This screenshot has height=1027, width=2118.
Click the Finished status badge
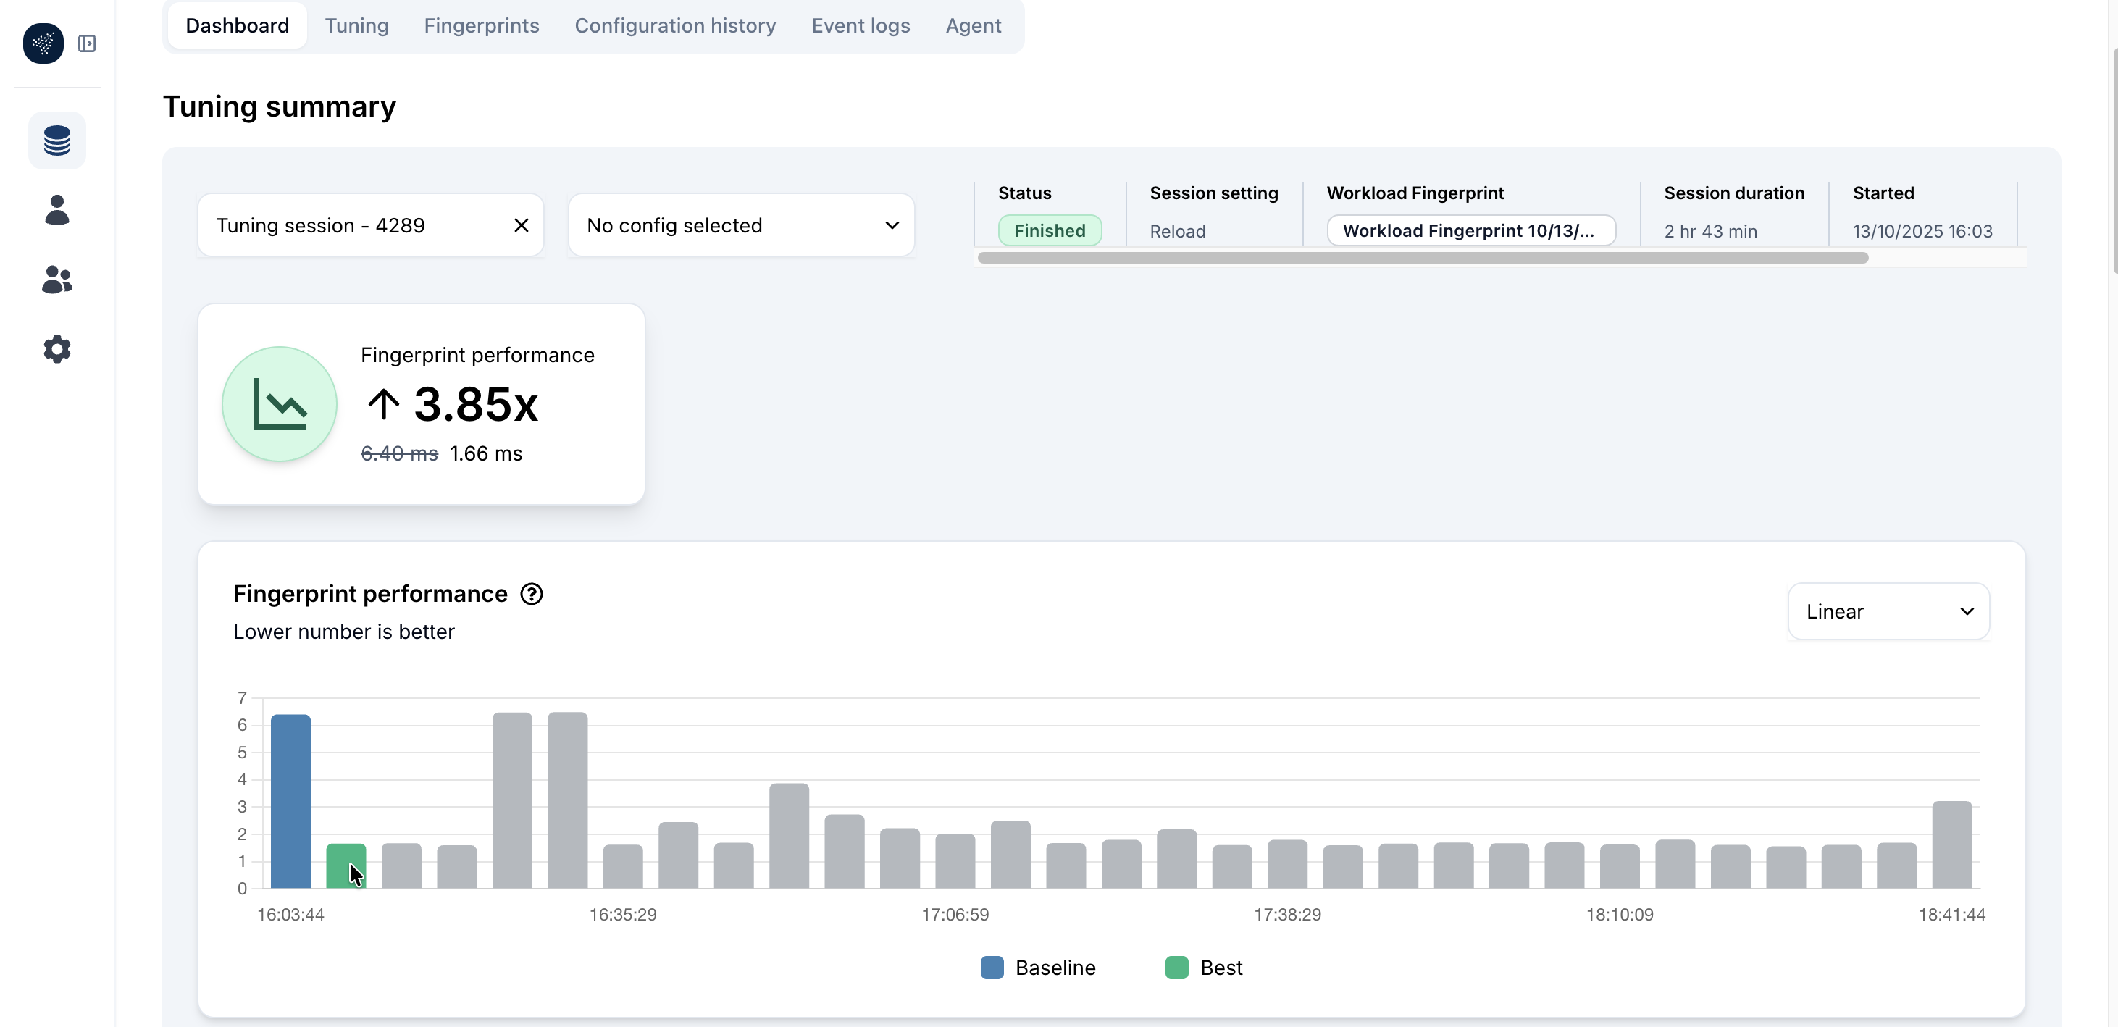(1049, 230)
